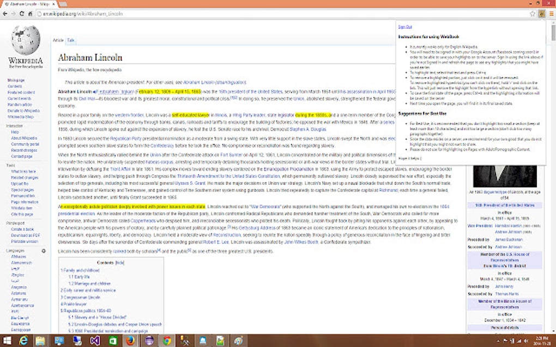Open the WebBook extension icon

[x=541, y=14]
